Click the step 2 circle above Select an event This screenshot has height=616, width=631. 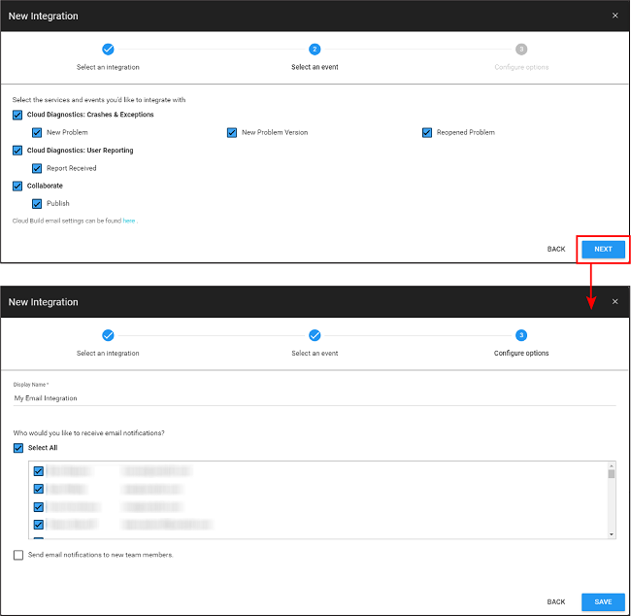pyautogui.click(x=315, y=49)
